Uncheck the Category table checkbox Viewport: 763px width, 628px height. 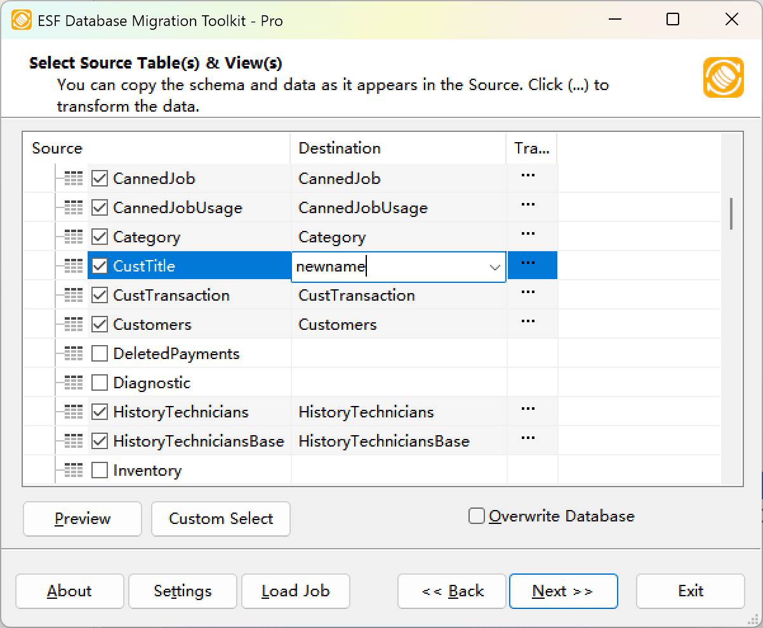coord(100,237)
